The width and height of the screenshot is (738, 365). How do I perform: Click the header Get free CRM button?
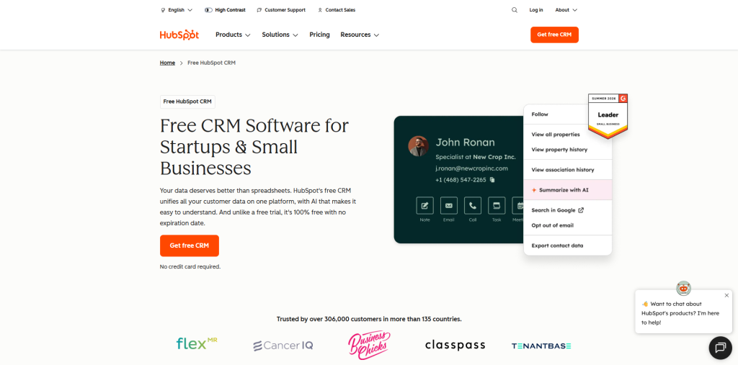[554, 35]
